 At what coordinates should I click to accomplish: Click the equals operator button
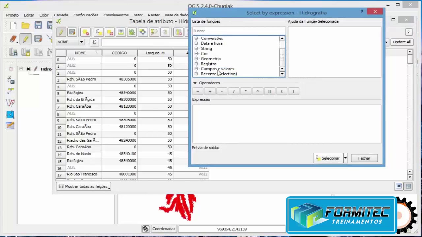pyautogui.click(x=198, y=92)
